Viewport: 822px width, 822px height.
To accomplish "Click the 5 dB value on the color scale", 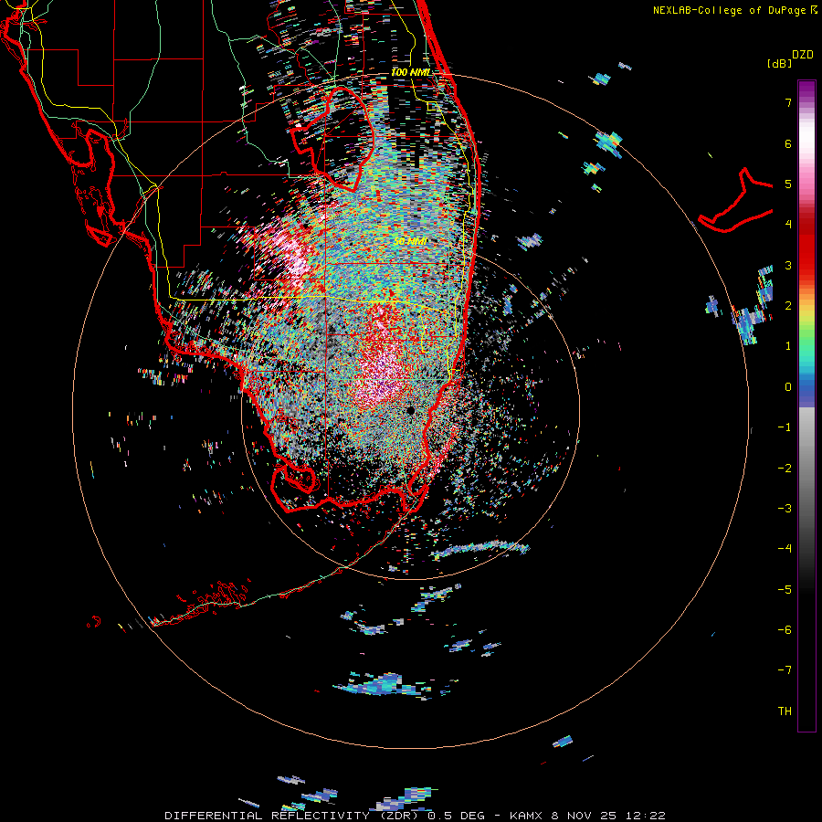I will click(x=788, y=184).
